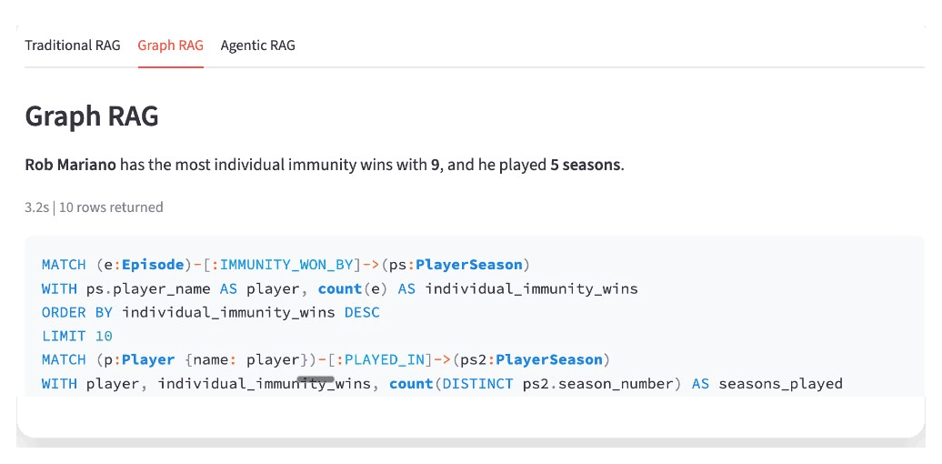Click the horizontal scrollbar handle in code block
The width and height of the screenshot is (942, 464).
pos(316,378)
